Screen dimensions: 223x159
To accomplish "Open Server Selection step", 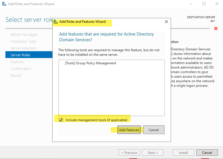I will pyautogui.click(x=23, y=48).
